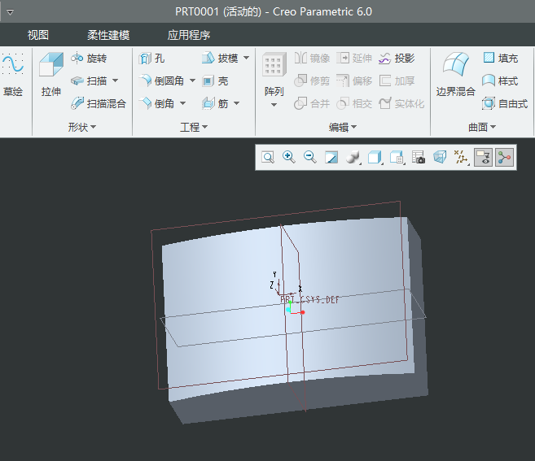Screen dimensions: 535x461
Task: Open the 扫描混合 swept blend tool
Action: pyautogui.click(x=99, y=103)
